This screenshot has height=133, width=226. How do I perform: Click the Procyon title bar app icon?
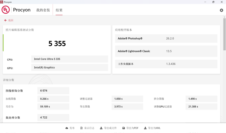coord(2,2)
